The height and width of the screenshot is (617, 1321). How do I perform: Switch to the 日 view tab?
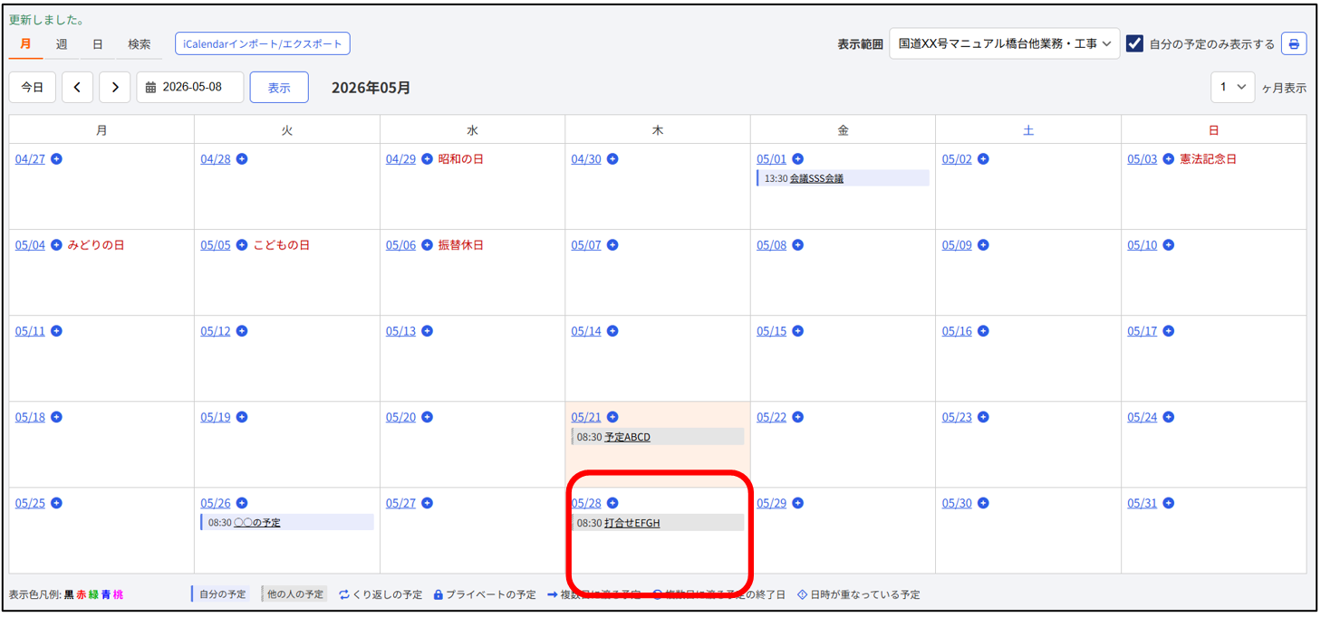click(x=98, y=44)
